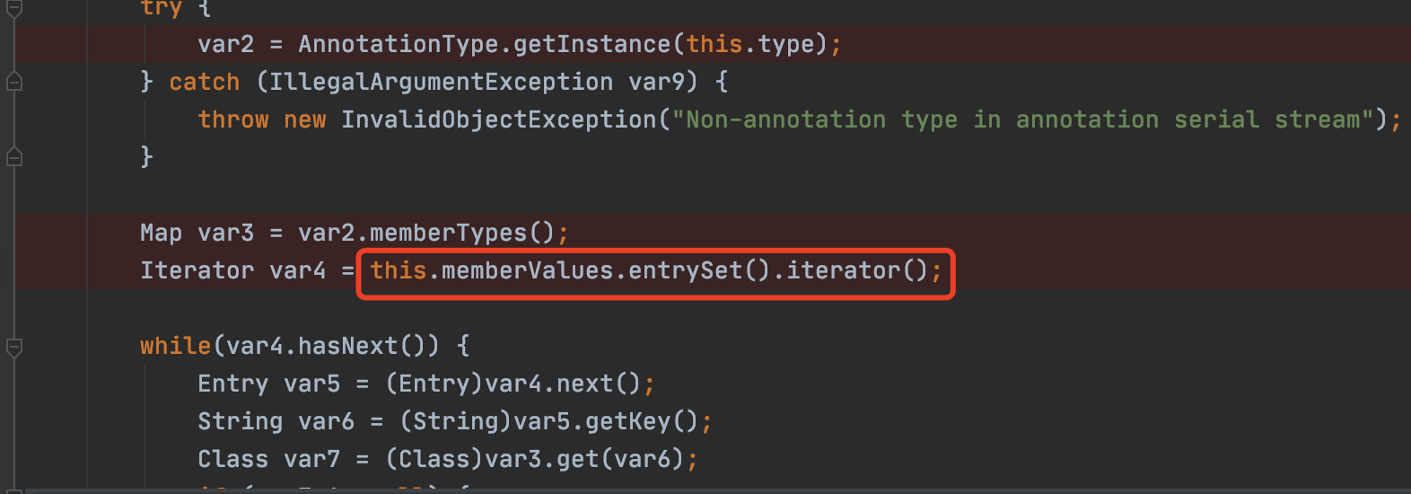Click InvalidObjectException constructor name
The width and height of the screenshot is (1411, 494).
point(498,119)
